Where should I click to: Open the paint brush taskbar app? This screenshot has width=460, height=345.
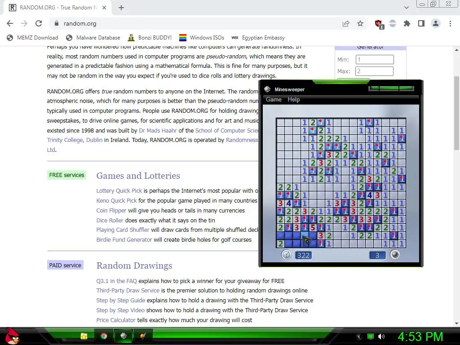pos(143,336)
